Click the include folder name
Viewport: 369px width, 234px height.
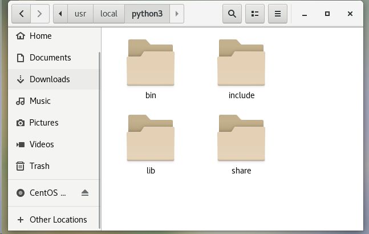[241, 95]
